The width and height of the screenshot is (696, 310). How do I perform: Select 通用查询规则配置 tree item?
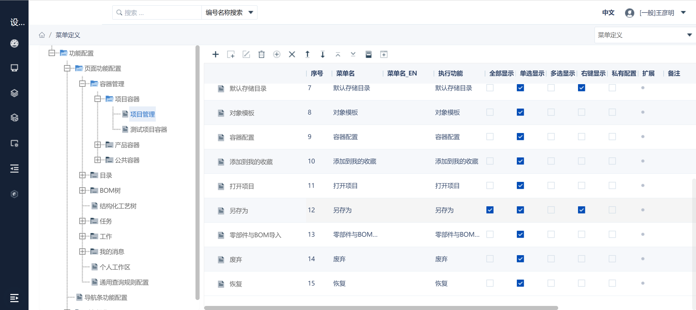tap(124, 282)
